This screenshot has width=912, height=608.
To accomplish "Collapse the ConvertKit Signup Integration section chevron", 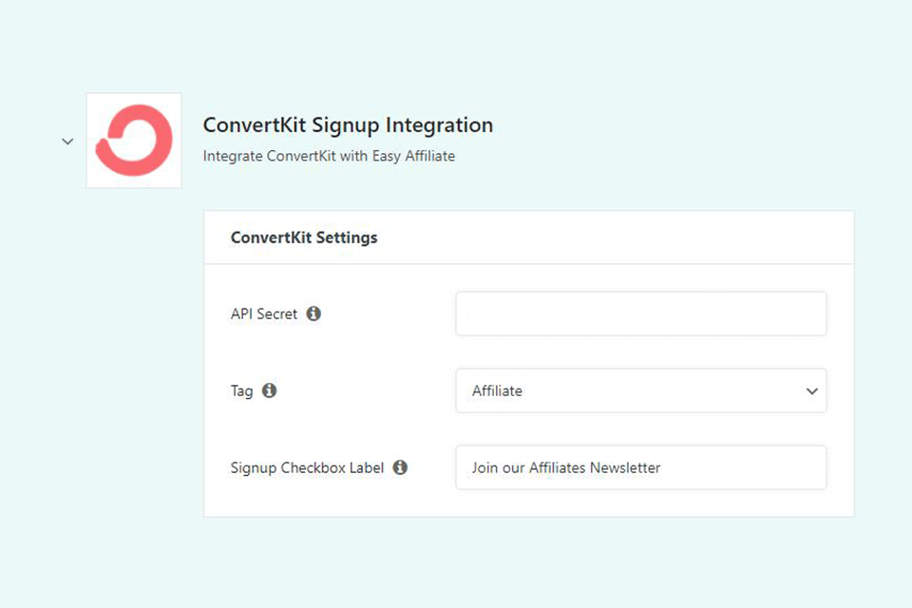I will [x=67, y=141].
